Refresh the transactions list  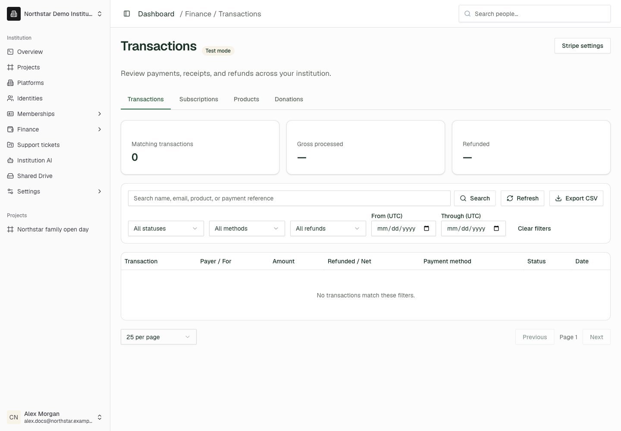coord(523,198)
